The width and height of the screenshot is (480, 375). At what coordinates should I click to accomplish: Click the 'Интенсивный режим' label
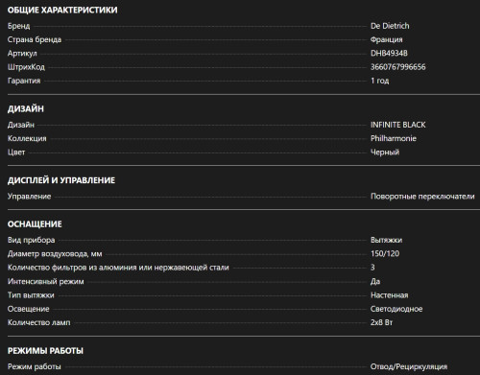[46, 282]
